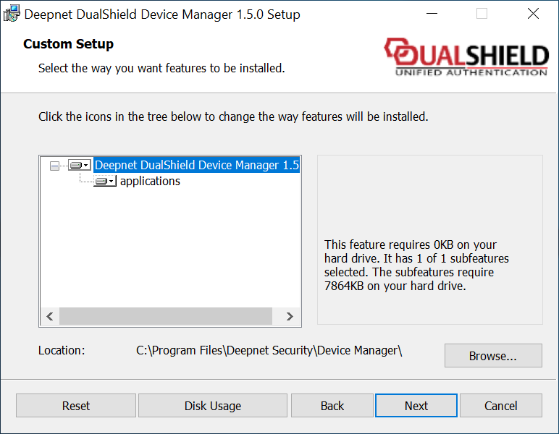This screenshot has height=434, width=559.
Task: Go Back to the previous setup step
Action: (332, 406)
